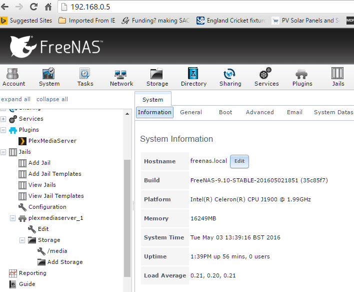Click the Load Average values text
This screenshot has height=292, width=354.
tap(213, 275)
